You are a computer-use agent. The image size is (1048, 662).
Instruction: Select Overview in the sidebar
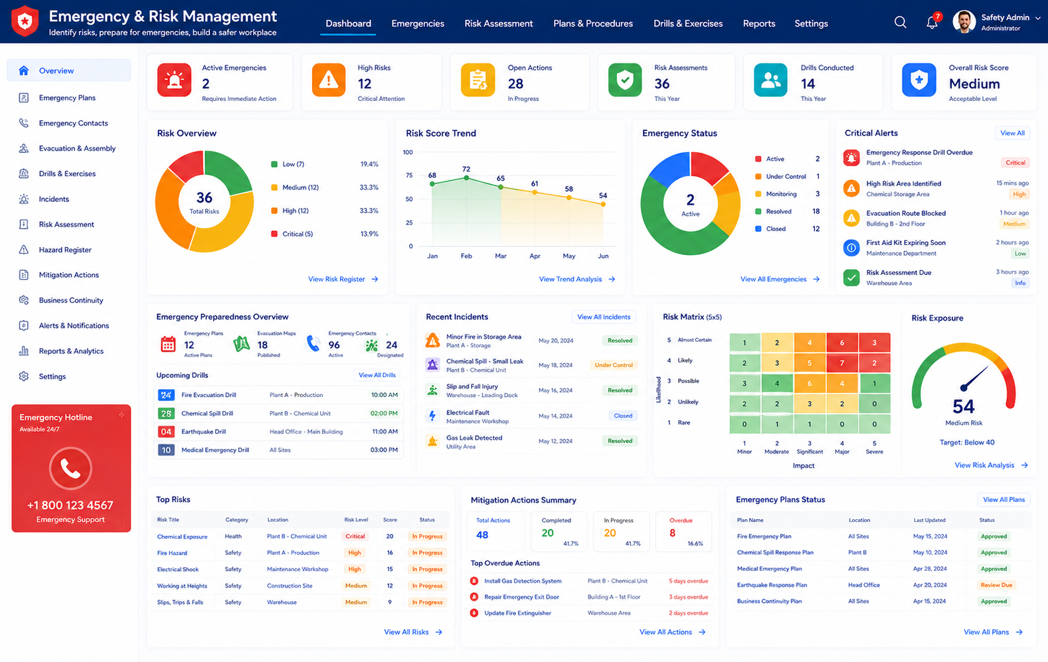click(x=69, y=70)
